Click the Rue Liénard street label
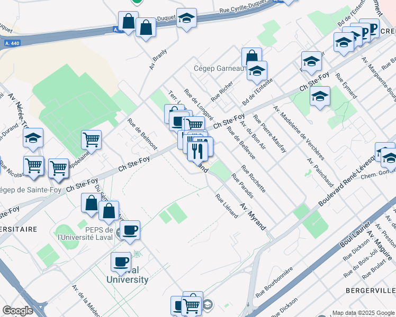Screen dimensions: 396x317 pos(227,206)
